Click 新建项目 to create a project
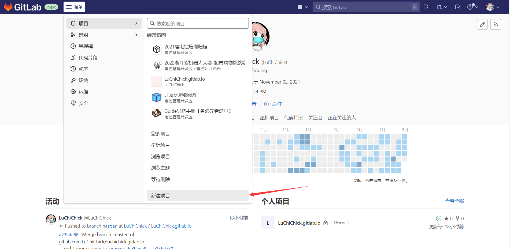The height and width of the screenshot is (249, 510). tap(198, 195)
